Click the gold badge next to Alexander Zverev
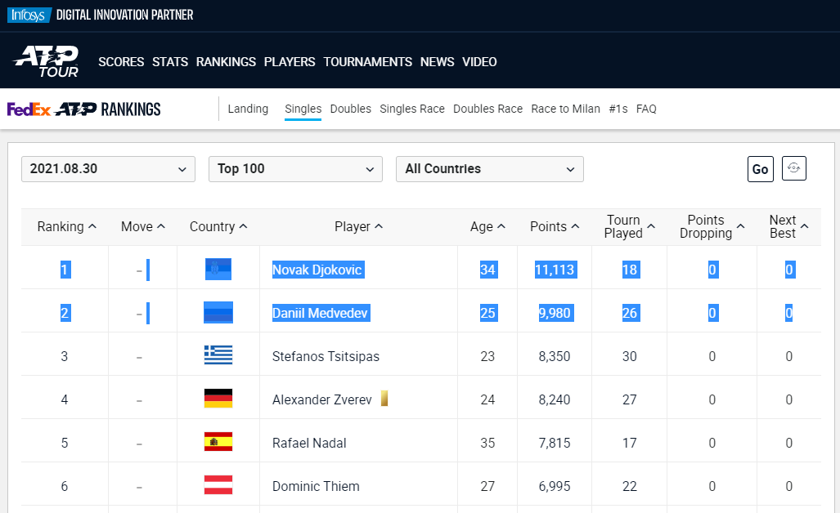This screenshot has width=840, height=513. 384,398
